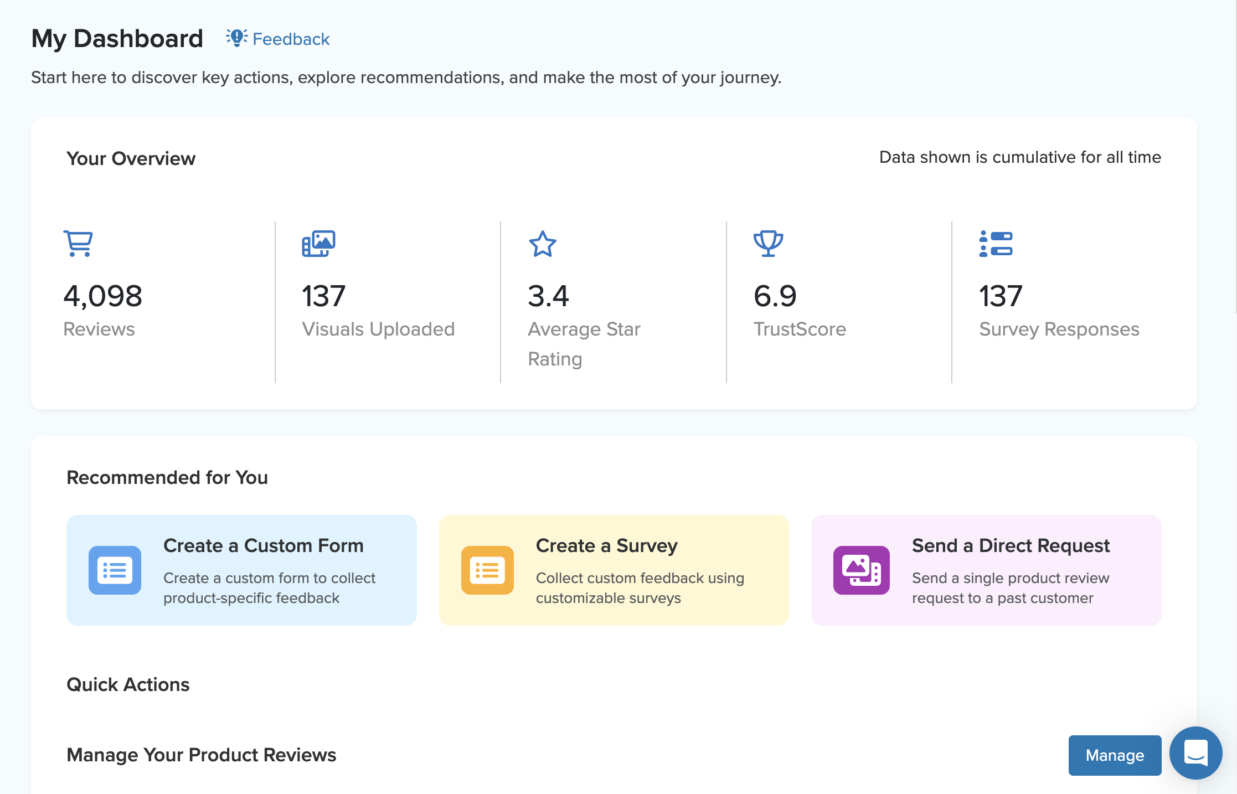The height and width of the screenshot is (794, 1237).
Task: Open the chat support bubble
Action: 1195,753
